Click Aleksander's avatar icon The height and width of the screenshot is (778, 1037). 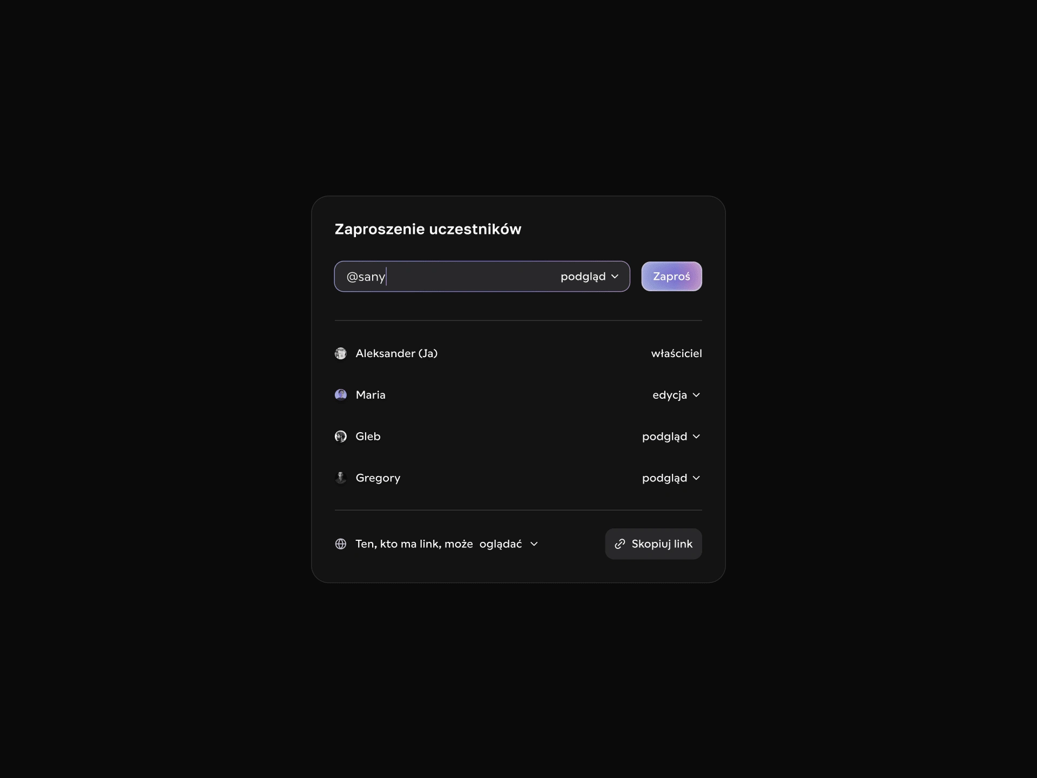pyautogui.click(x=341, y=353)
